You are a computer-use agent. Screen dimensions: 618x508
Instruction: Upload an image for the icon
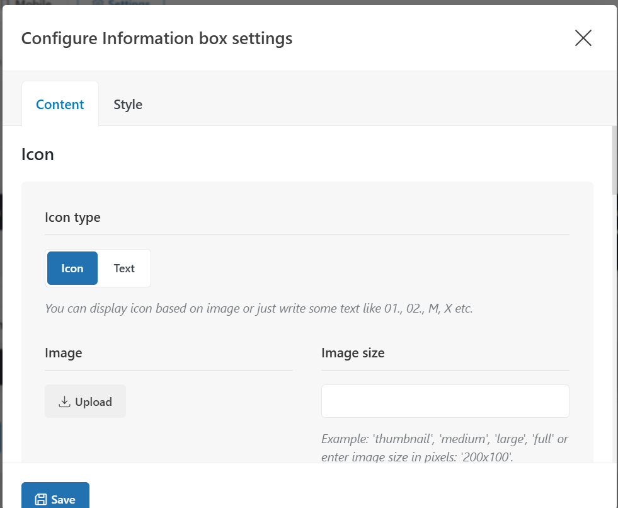pos(85,401)
